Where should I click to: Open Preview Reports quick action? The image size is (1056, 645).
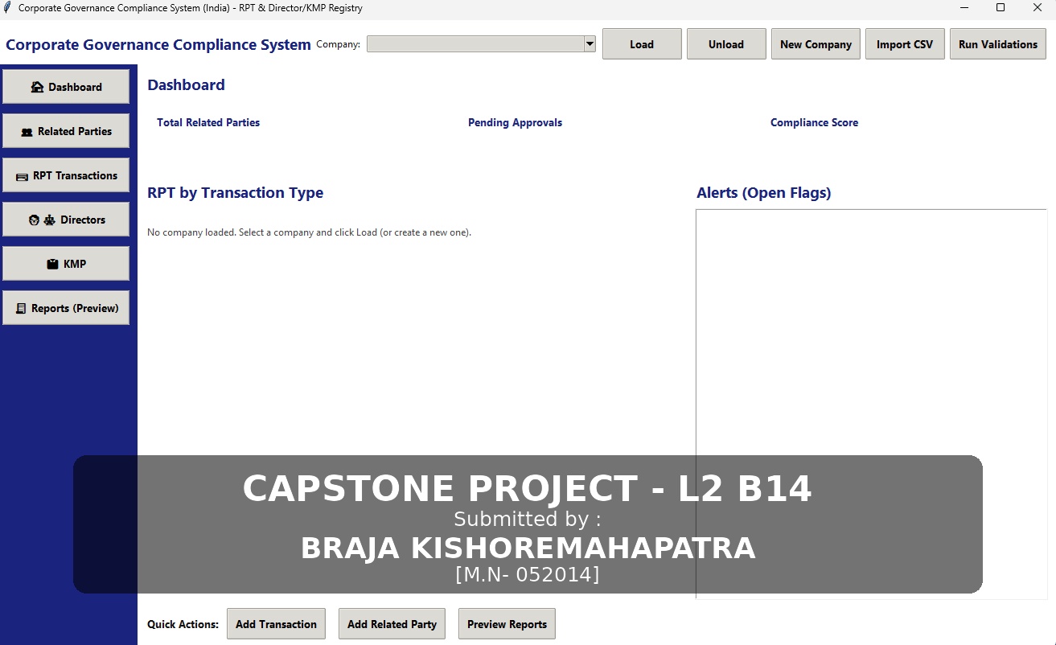507,624
